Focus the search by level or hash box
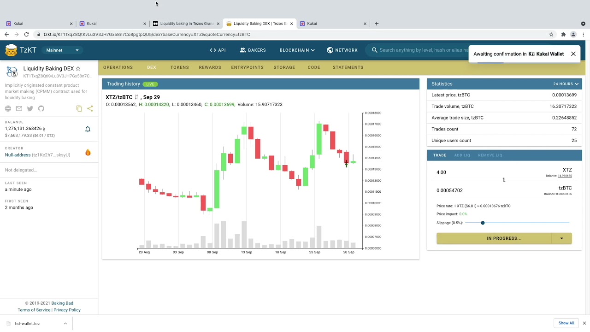 [423, 50]
